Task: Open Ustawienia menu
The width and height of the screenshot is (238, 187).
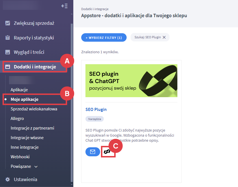Action: pos(25,179)
